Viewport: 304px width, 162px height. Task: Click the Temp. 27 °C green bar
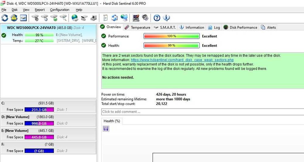pyautogui.click(x=39, y=41)
